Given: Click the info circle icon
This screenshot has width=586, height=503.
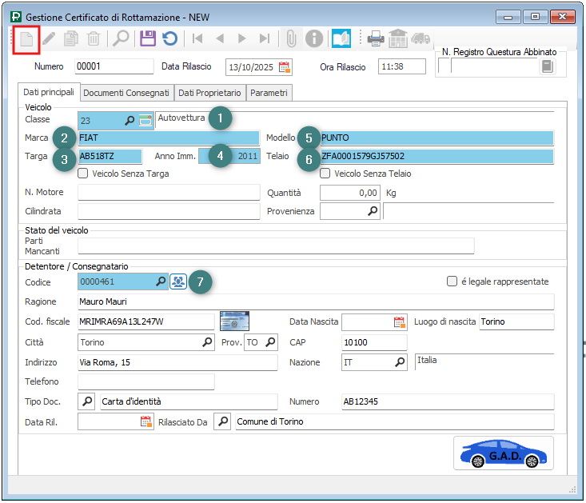Looking at the screenshot, I should click(x=315, y=38).
